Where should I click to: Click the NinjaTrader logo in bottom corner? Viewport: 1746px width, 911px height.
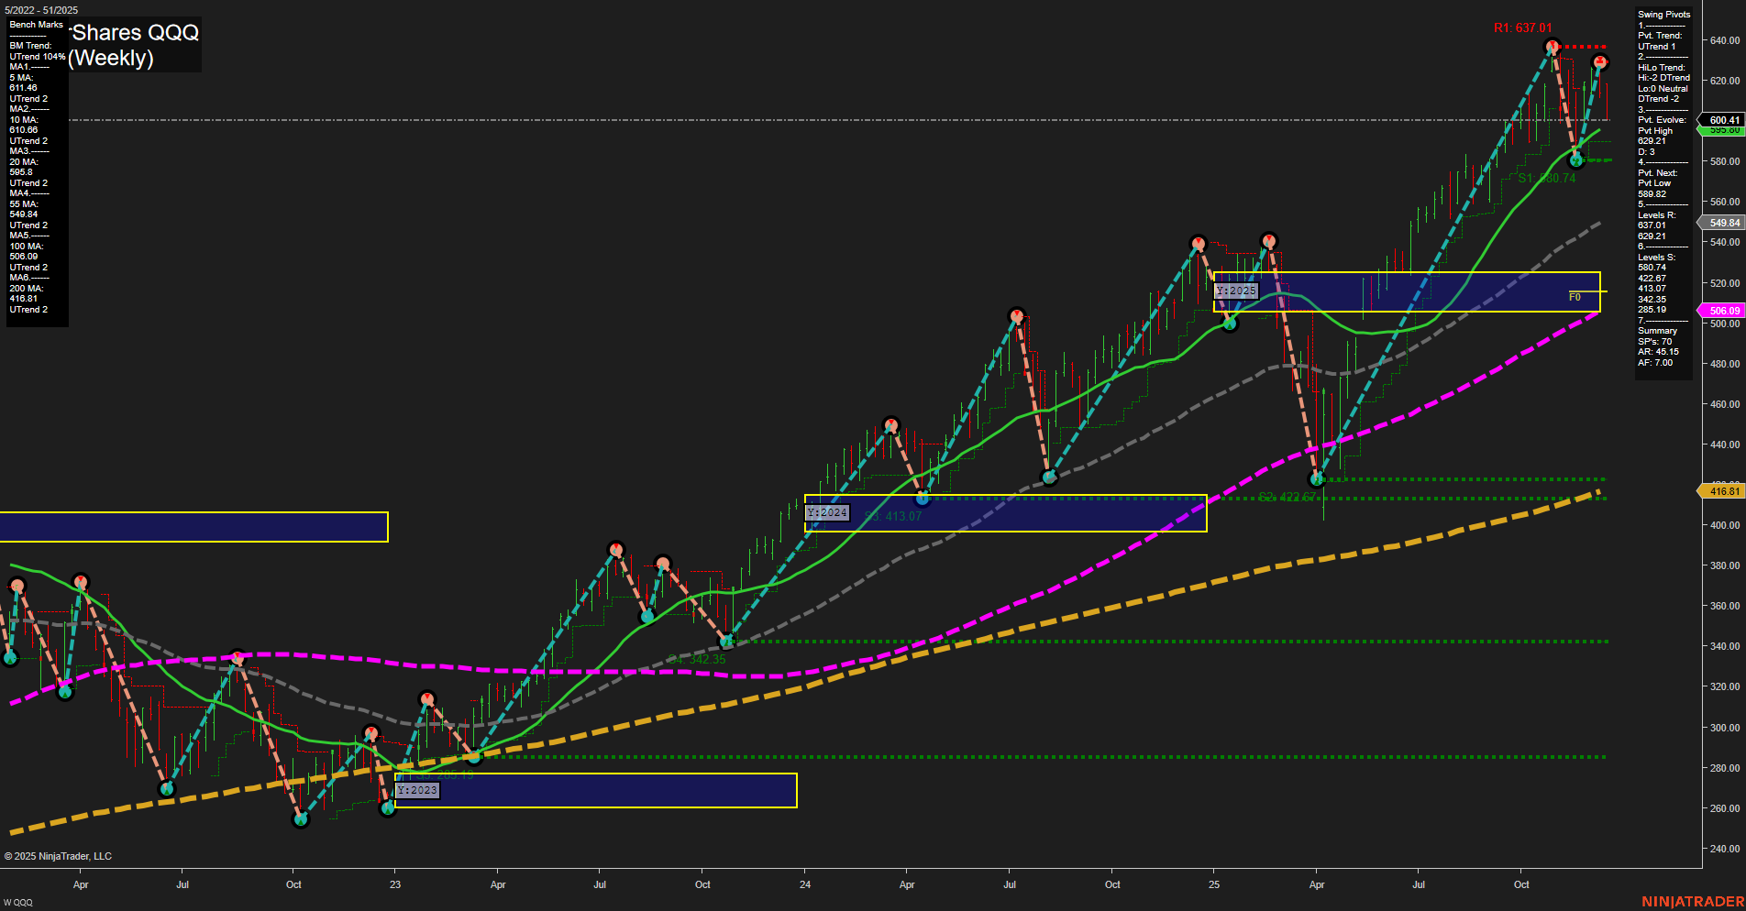(x=1692, y=902)
